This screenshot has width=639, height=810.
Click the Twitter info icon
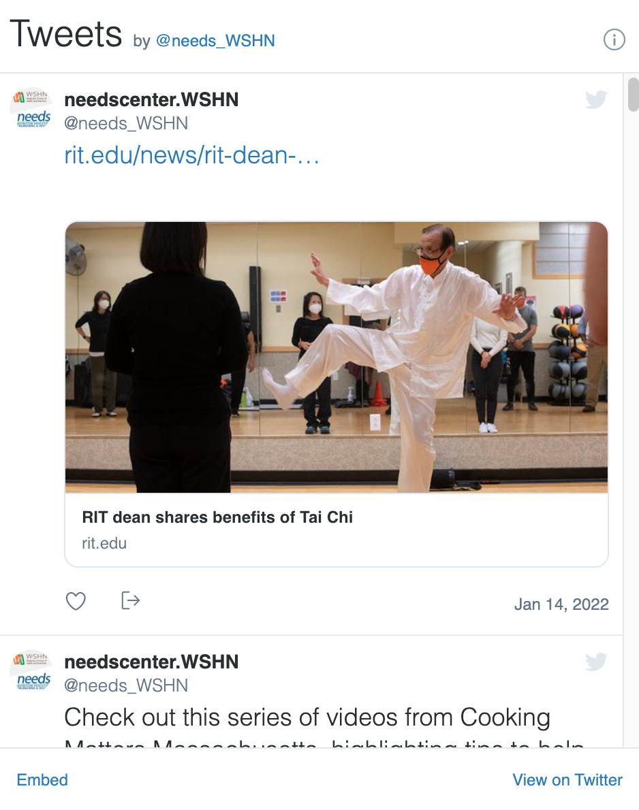pyautogui.click(x=614, y=39)
